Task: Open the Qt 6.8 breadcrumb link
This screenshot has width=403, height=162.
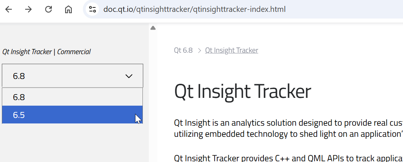Action: [183, 50]
